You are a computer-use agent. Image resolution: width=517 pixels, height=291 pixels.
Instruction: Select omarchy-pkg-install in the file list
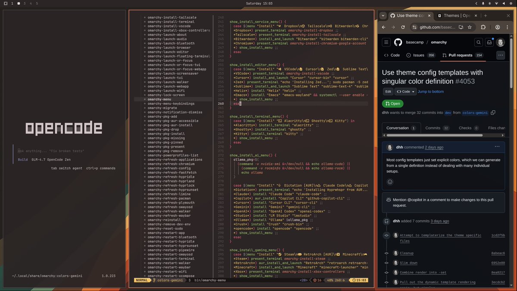(x=166, y=134)
